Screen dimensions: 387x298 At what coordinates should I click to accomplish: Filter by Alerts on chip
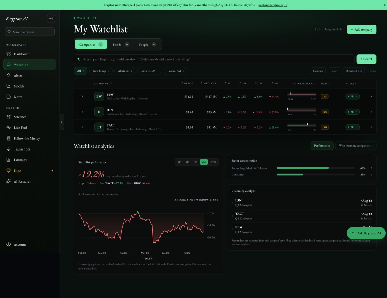125,71
